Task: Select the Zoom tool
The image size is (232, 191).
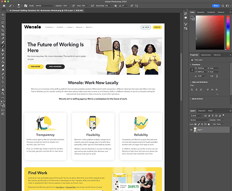Action: pos(3,93)
